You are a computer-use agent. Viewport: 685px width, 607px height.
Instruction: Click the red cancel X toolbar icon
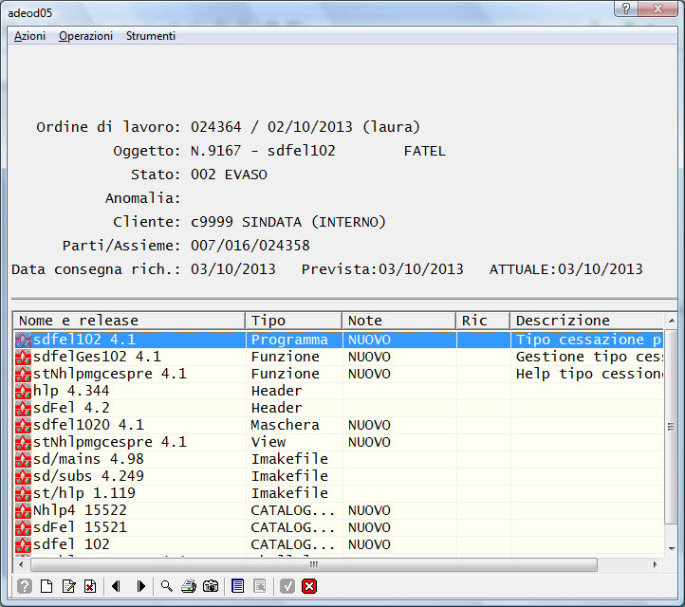[x=309, y=586]
